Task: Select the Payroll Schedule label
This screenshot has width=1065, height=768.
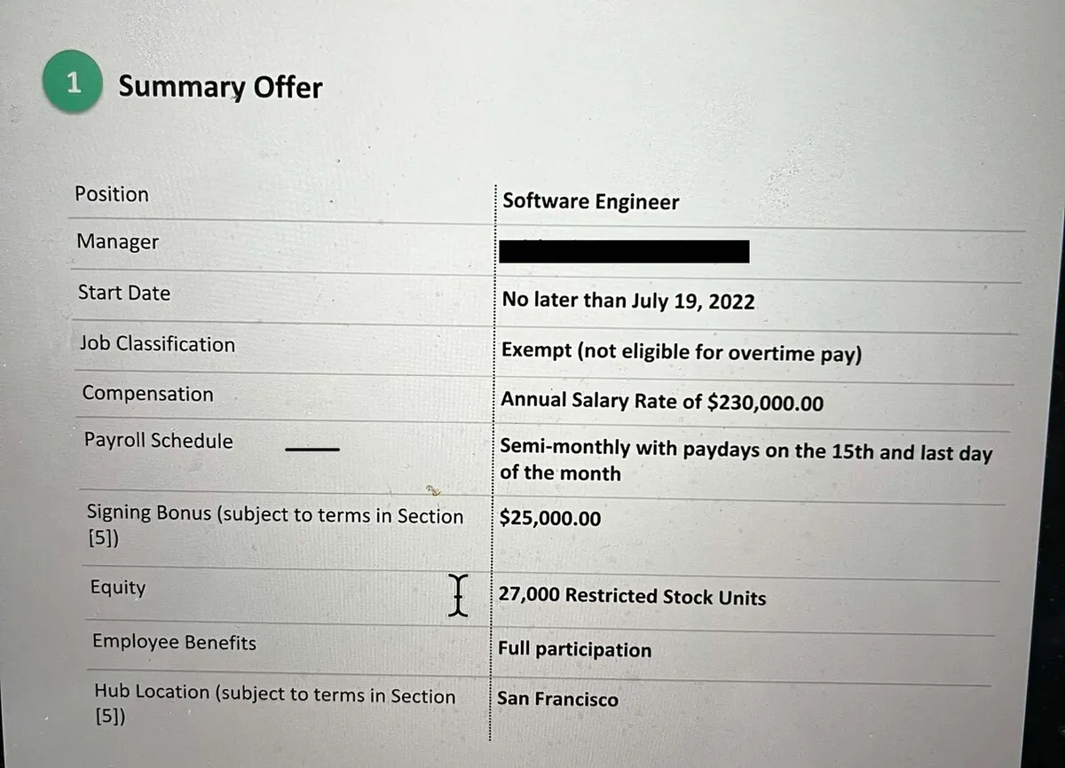Action: (159, 441)
